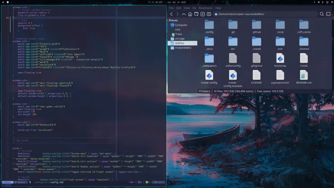Click the new window toolbar icon
This screenshot has width=334, height=188.
[x=196, y=14]
